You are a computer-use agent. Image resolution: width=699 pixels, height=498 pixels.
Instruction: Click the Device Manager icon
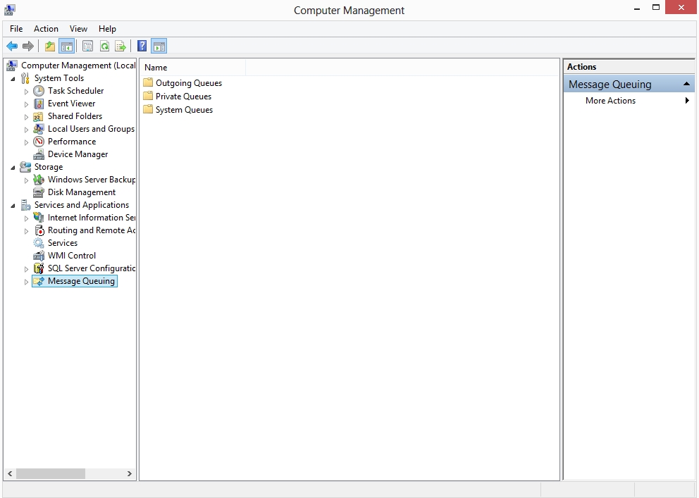tap(39, 154)
